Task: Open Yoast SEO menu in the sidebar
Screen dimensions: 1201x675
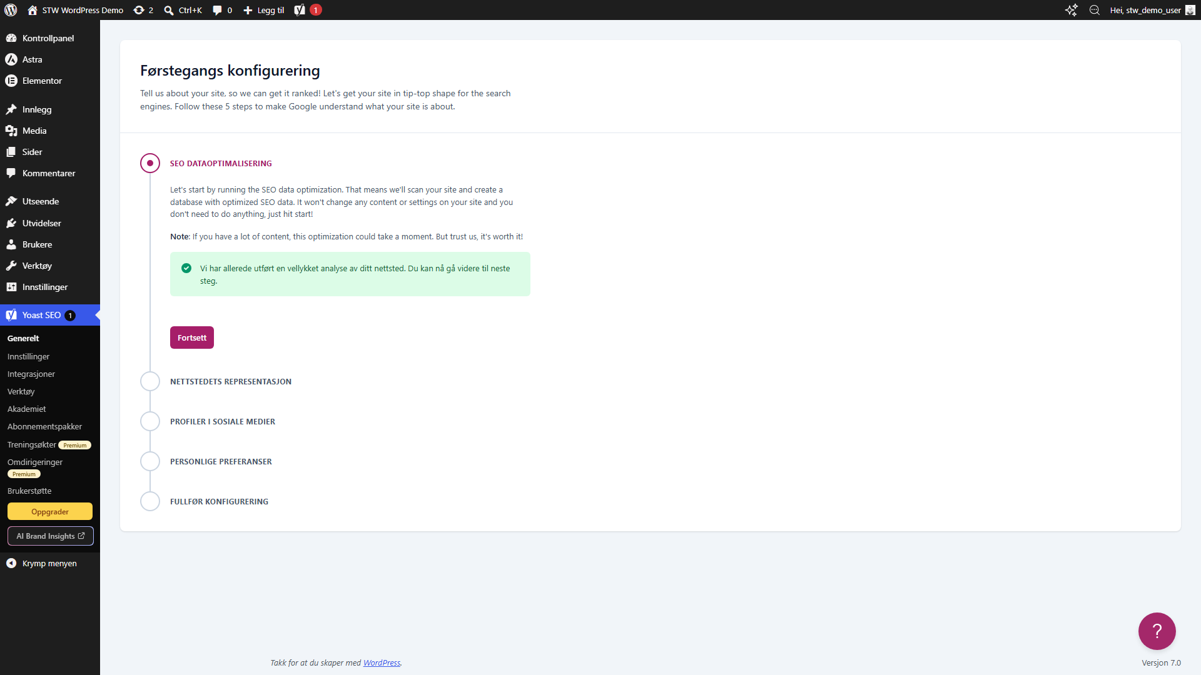Action: pyautogui.click(x=50, y=315)
